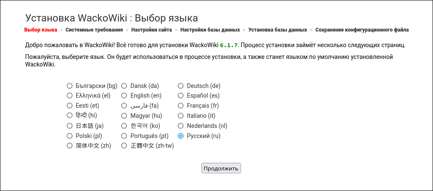
Task: Select the Español (es) option
Action: point(181,96)
